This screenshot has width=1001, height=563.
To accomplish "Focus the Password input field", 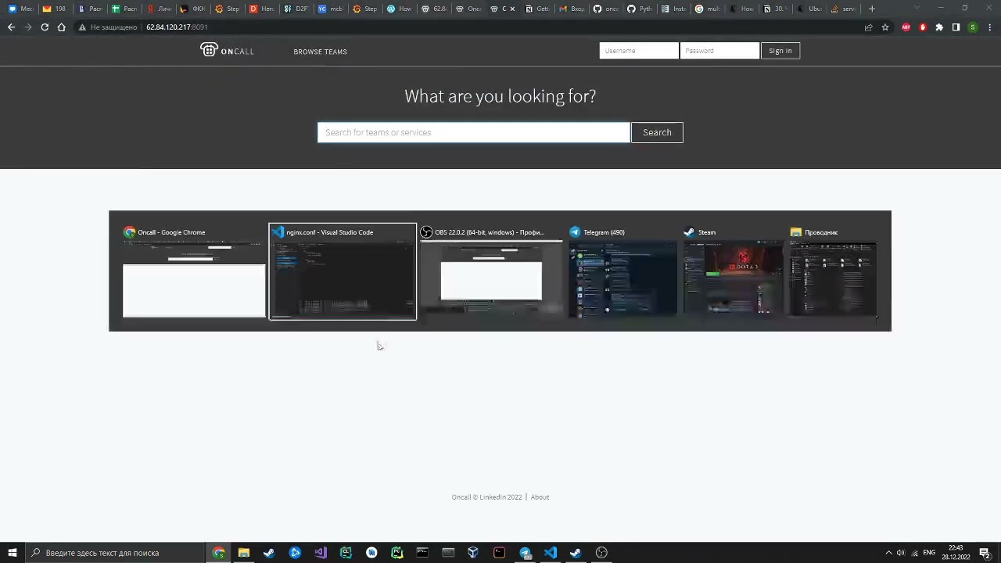I will [x=719, y=51].
